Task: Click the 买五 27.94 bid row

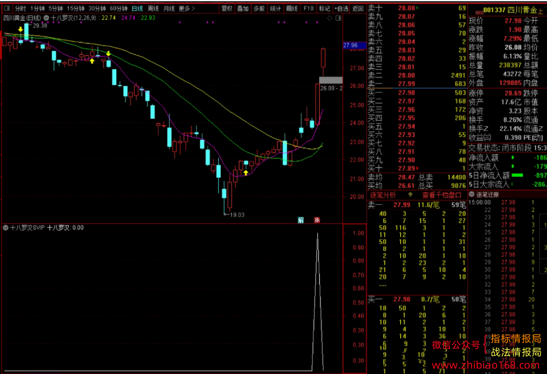Action: pyautogui.click(x=417, y=126)
